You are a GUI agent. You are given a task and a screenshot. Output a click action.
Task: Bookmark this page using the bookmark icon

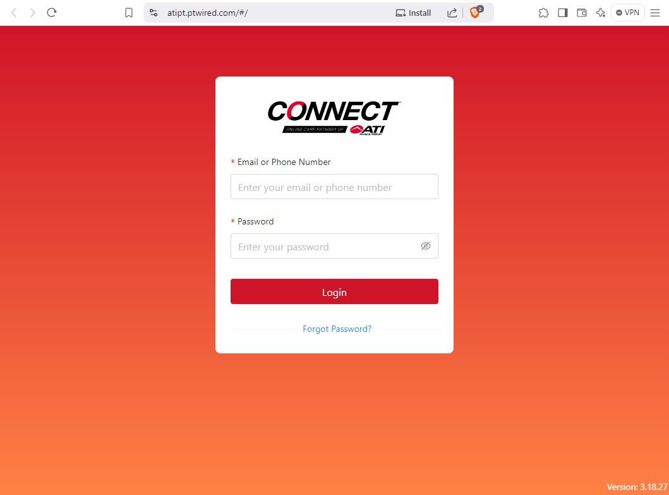coord(128,13)
